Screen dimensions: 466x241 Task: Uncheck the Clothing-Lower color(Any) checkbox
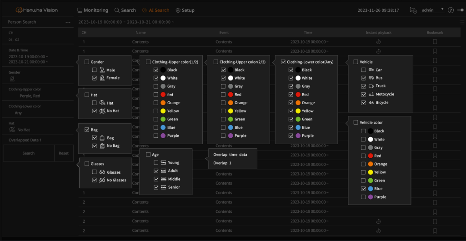pyautogui.click(x=283, y=62)
